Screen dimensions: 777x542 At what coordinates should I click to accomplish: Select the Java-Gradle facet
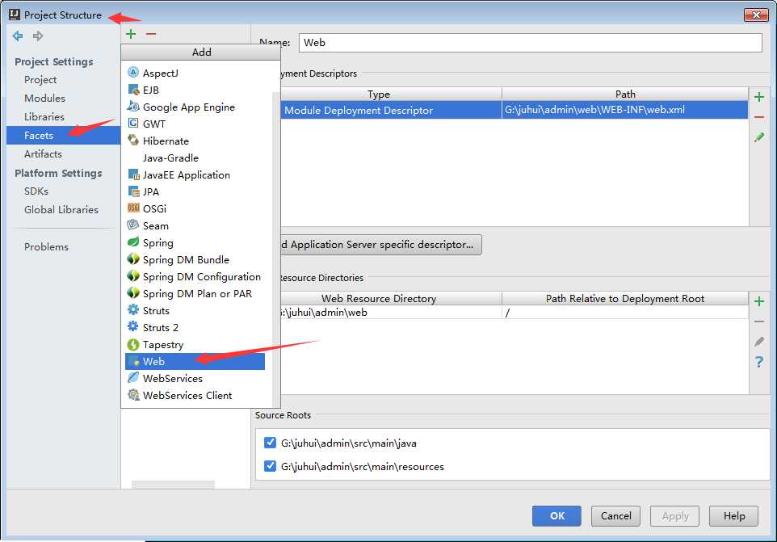coord(195,158)
